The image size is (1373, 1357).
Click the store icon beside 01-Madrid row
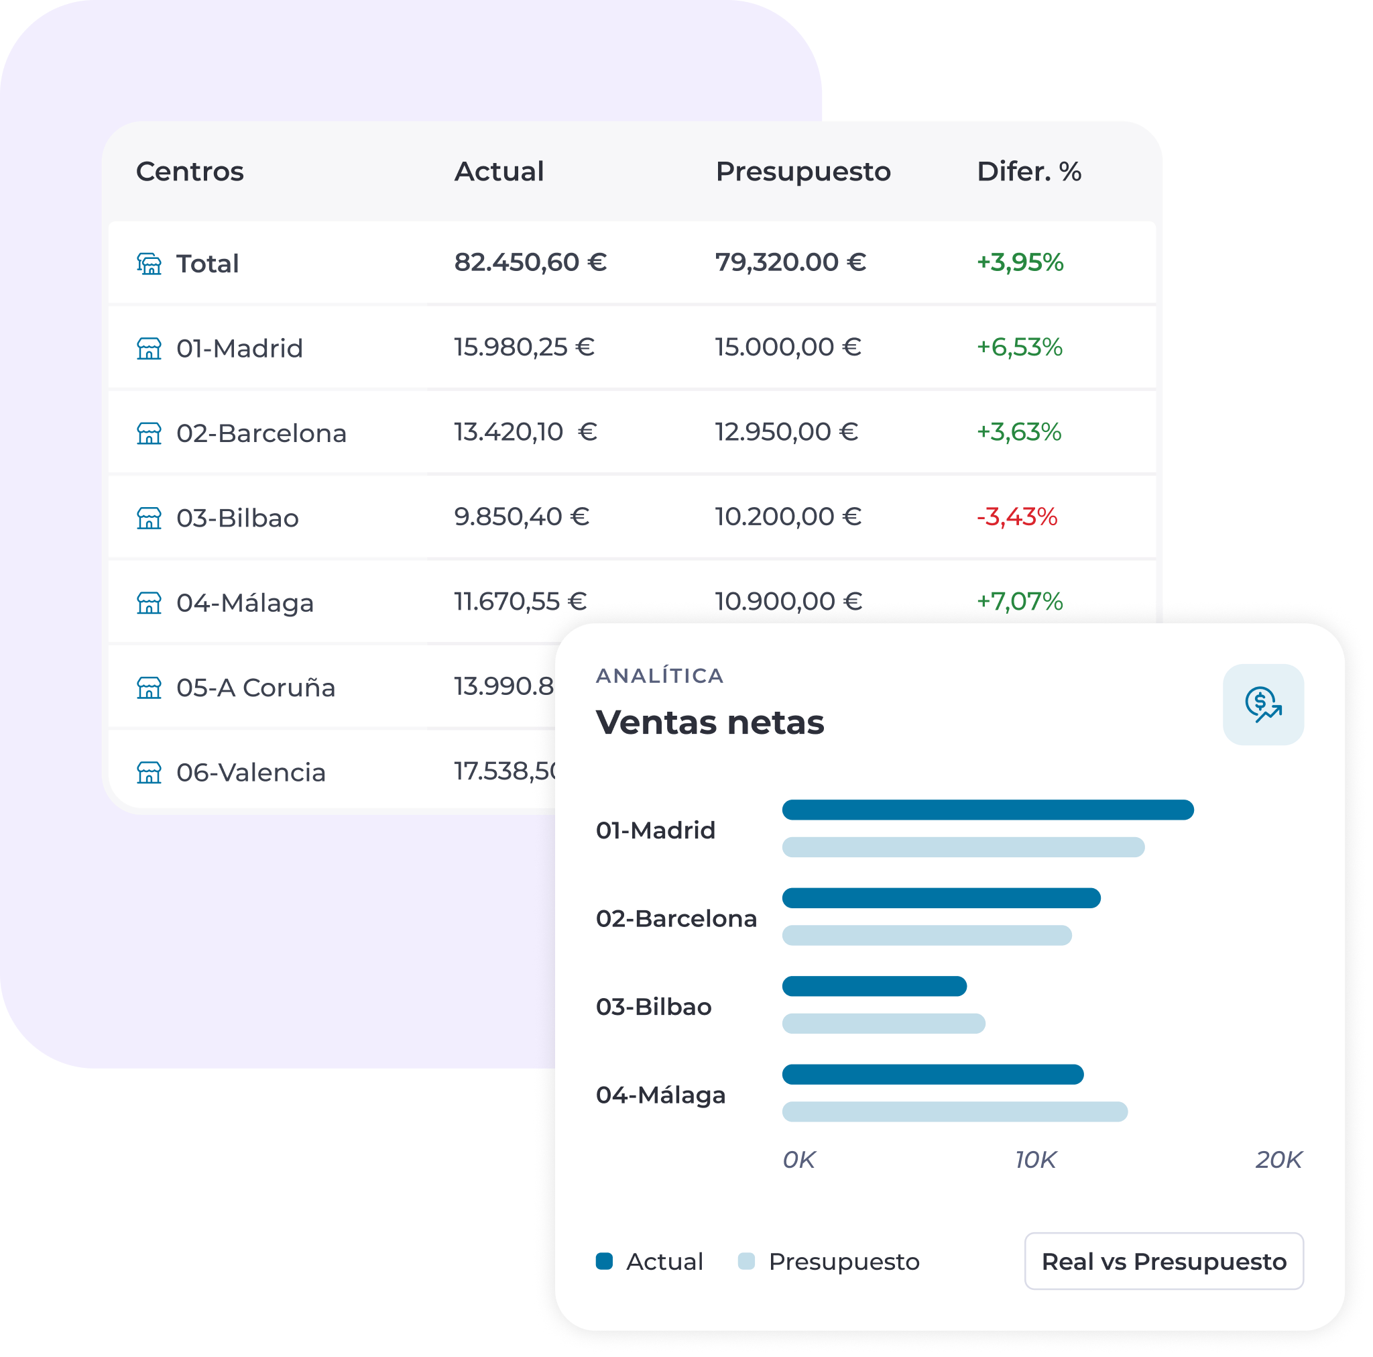pyautogui.click(x=149, y=349)
